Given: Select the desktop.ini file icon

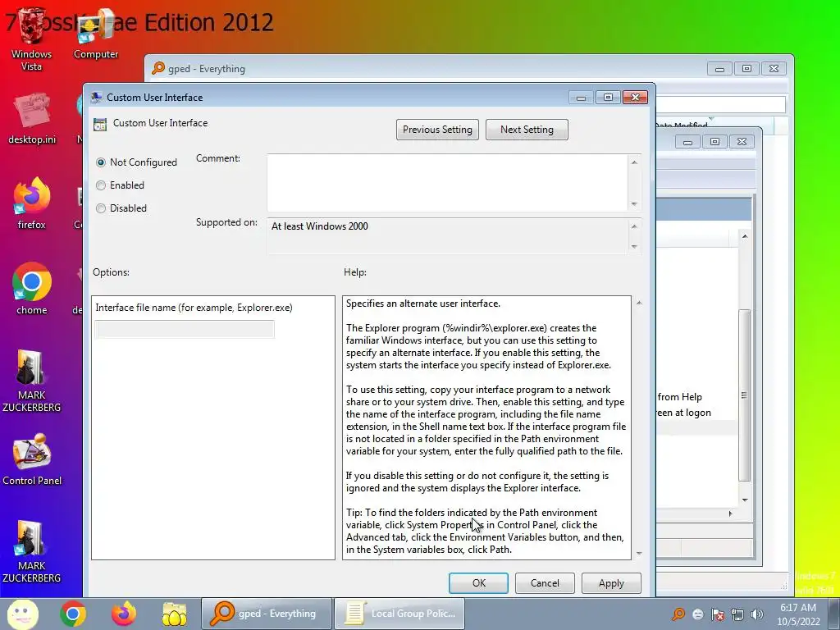Looking at the screenshot, I should pyautogui.click(x=32, y=120).
